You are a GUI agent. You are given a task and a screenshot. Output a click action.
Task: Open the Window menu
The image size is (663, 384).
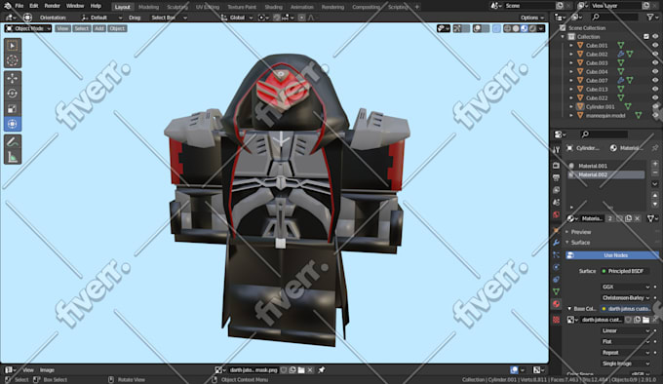[x=75, y=6]
